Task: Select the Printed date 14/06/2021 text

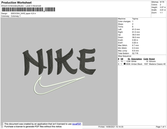Action: pyautogui.click(x=111, y=127)
